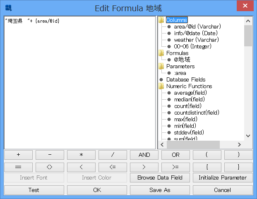
Task: Click the horizontal scroll right arrow
Action: coord(239,145)
